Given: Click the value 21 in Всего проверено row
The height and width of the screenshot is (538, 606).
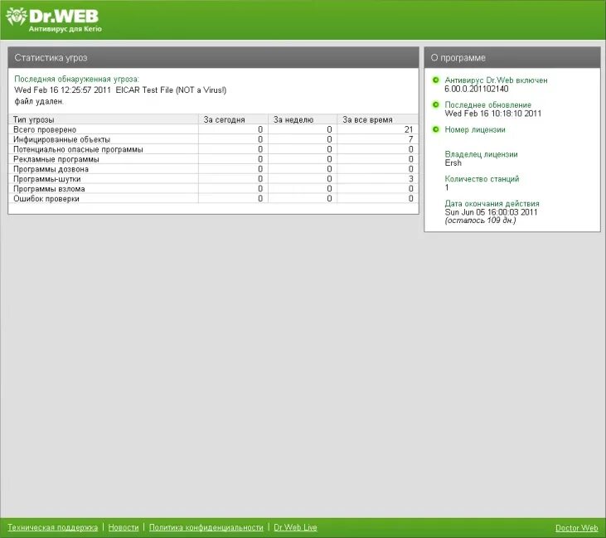Looking at the screenshot, I should coord(409,129).
